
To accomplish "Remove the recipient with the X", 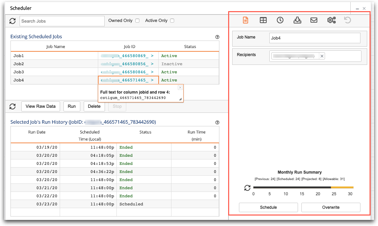I will (x=322, y=56).
